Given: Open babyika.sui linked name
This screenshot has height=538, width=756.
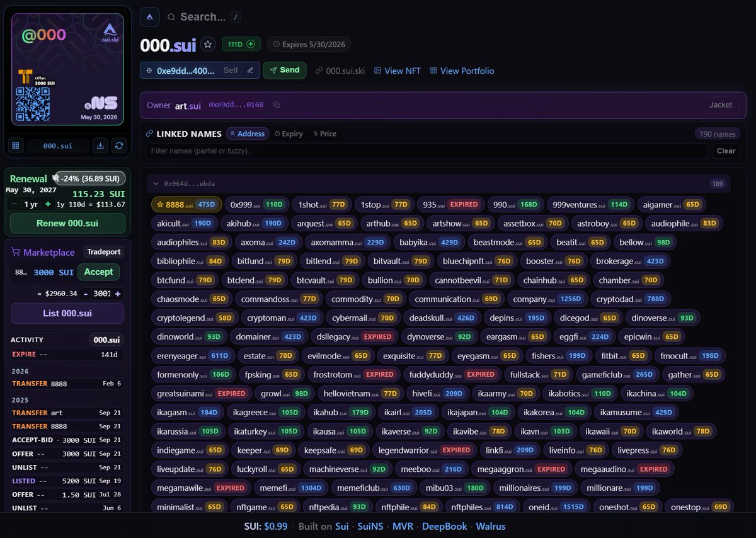Looking at the screenshot, I should [428, 242].
